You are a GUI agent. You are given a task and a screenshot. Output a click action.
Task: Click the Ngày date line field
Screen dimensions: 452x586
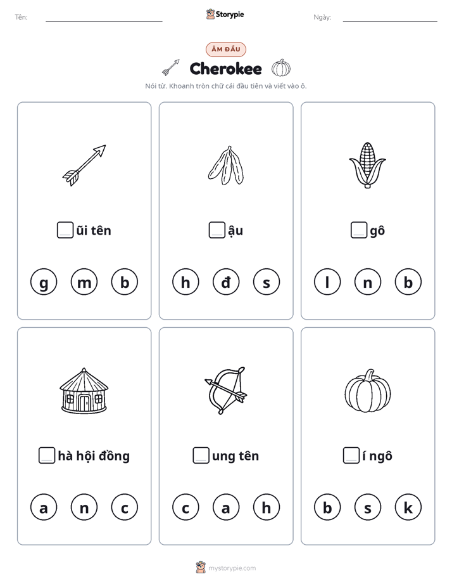tap(390, 17)
